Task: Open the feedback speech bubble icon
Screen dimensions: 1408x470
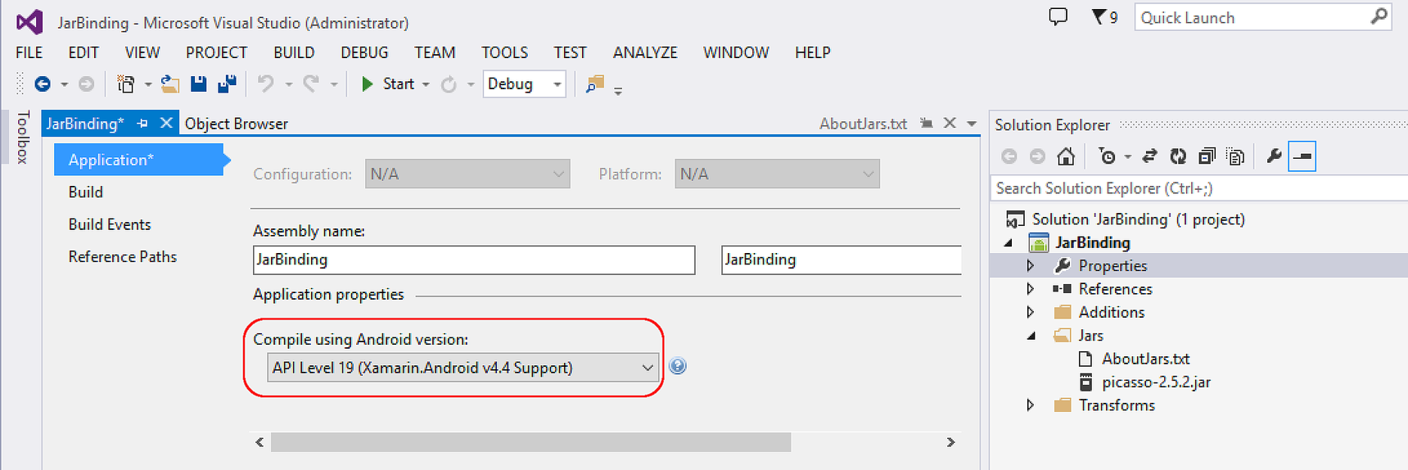Action: pos(1058,16)
